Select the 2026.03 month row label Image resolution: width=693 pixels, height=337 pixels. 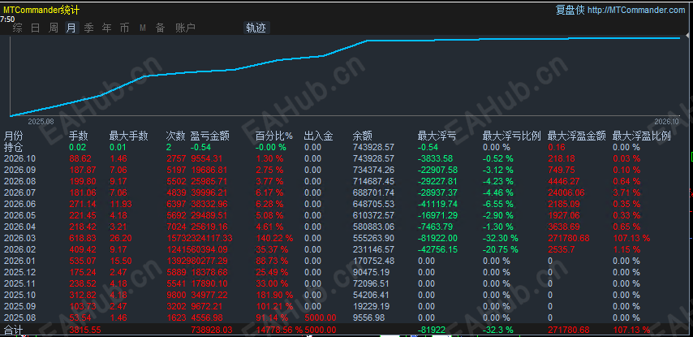coord(19,238)
